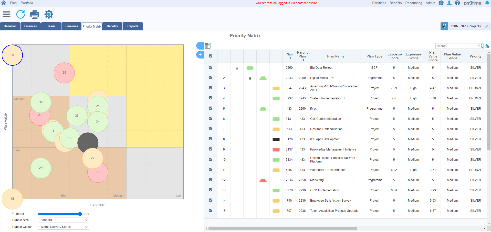Open the plan settings gear

pos(48,14)
